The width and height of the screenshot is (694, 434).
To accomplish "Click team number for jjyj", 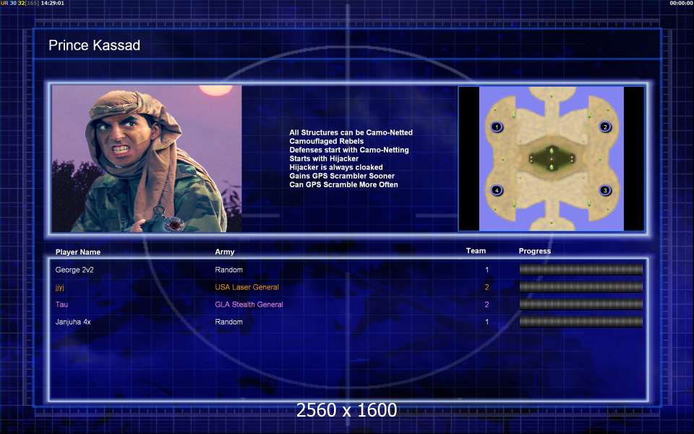I will [x=487, y=287].
